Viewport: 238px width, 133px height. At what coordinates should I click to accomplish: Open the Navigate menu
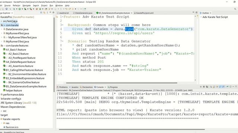pyautogui.click(x=26, y=6)
